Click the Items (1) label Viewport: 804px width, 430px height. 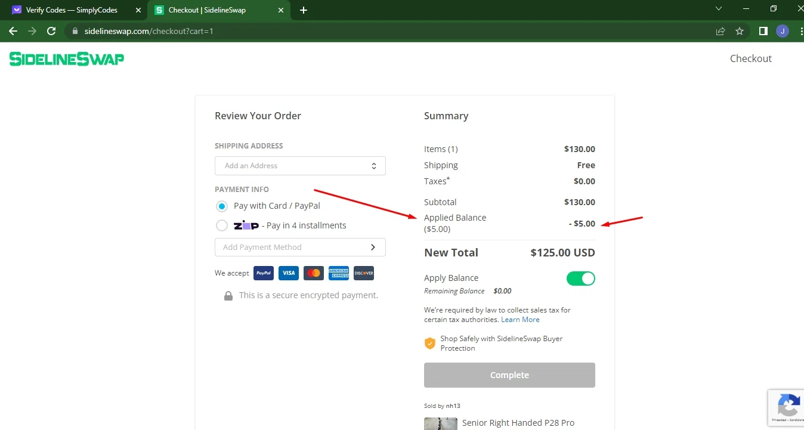pyautogui.click(x=441, y=149)
